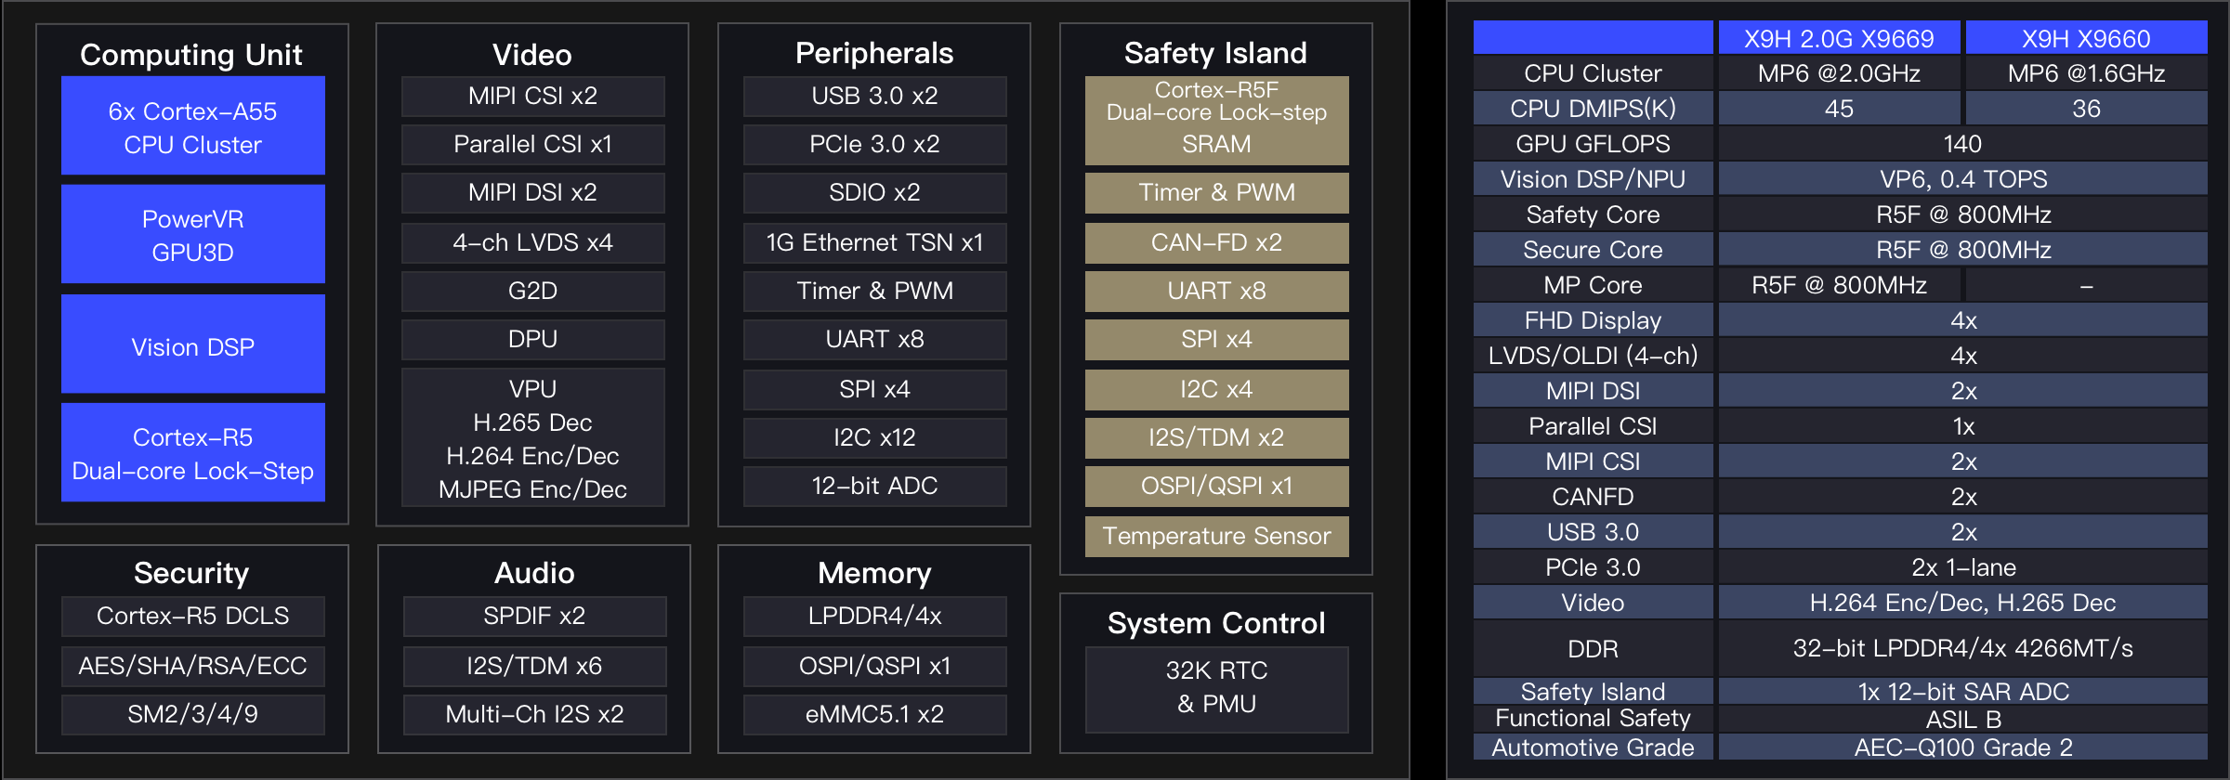Click the Cortex-R5F Dual-core Lock-step SRAM block

pyautogui.click(x=1216, y=119)
